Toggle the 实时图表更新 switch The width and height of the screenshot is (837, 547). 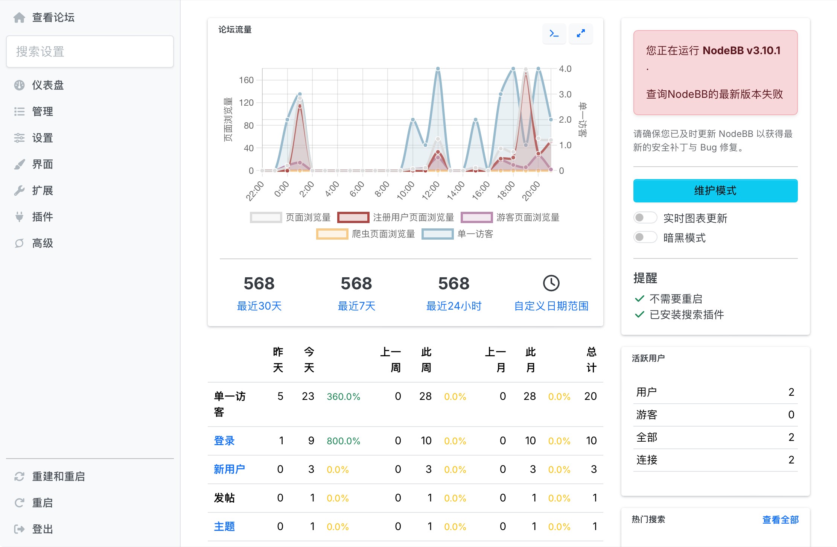(645, 217)
